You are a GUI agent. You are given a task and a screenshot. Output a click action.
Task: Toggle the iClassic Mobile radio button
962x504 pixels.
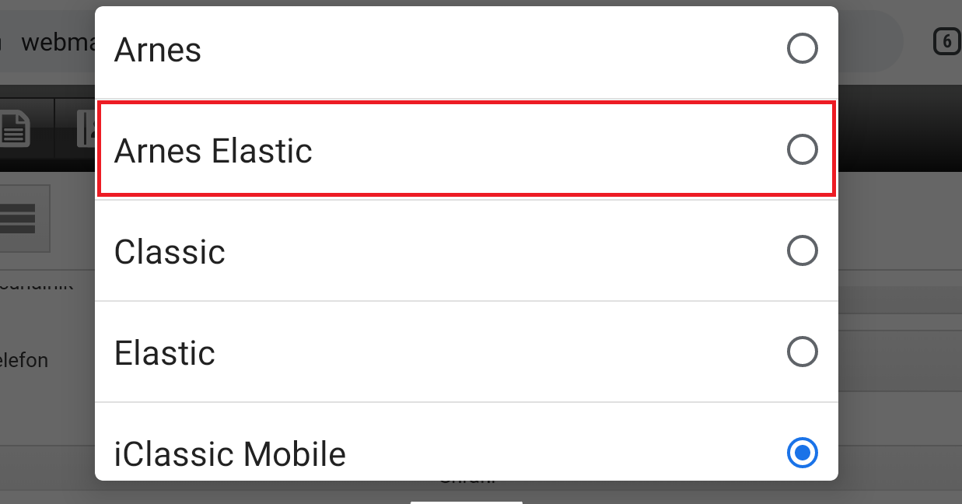pos(802,453)
